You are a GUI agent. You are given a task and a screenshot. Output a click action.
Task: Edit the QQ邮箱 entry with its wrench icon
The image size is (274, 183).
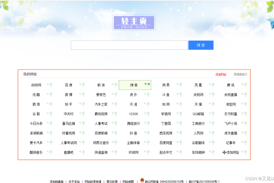pos(210,113)
